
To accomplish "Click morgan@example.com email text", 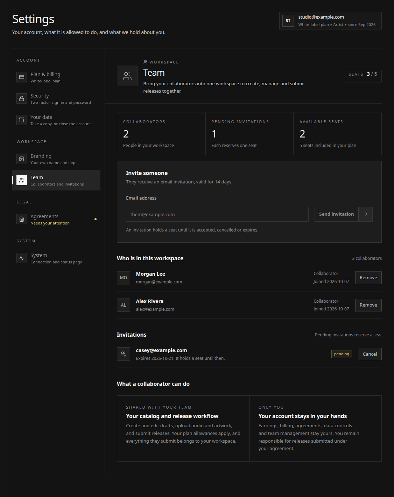I will [x=159, y=282].
